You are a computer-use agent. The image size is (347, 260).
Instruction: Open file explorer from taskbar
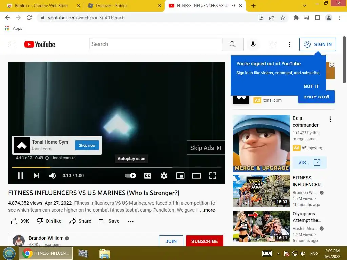point(105,253)
